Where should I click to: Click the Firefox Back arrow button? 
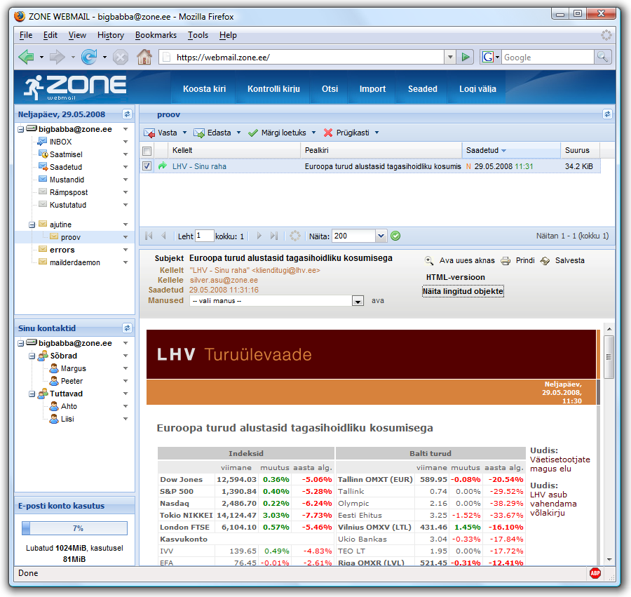[x=26, y=57]
